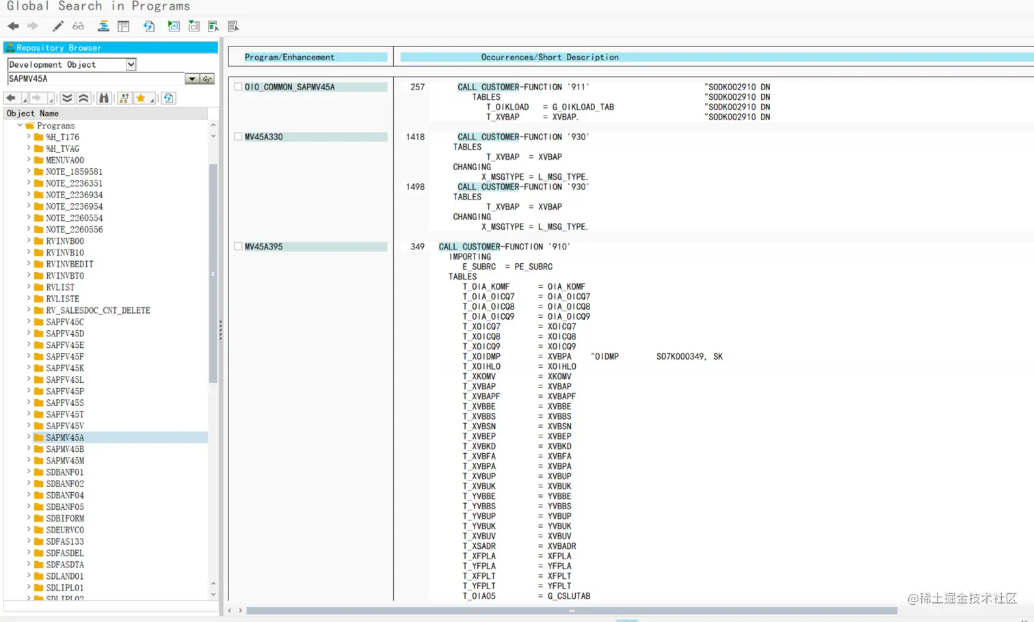The image size is (1034, 622).
Task: Click line 257 CALL CUSTOMER-FUNCTION '911'
Action: coord(523,87)
